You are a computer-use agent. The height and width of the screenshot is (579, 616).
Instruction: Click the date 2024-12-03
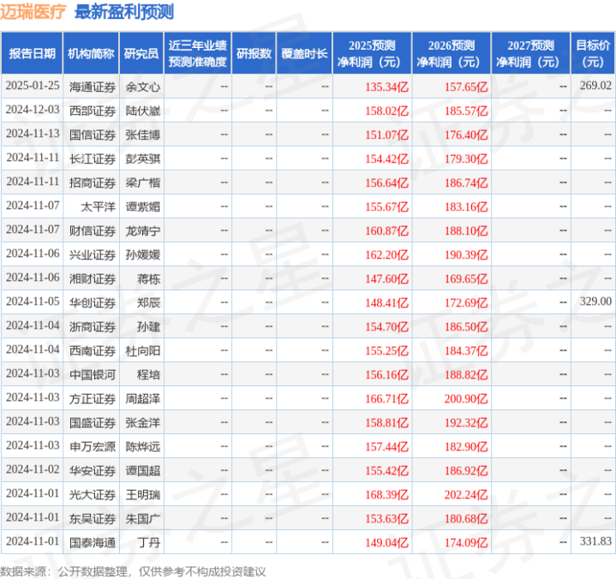33,110
